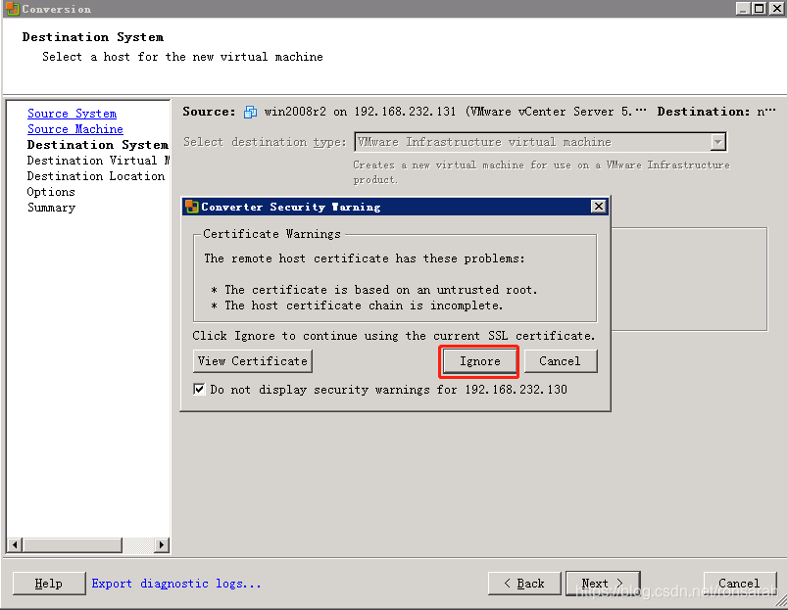
Task: Go Back to the previous wizard step
Action: point(524,584)
